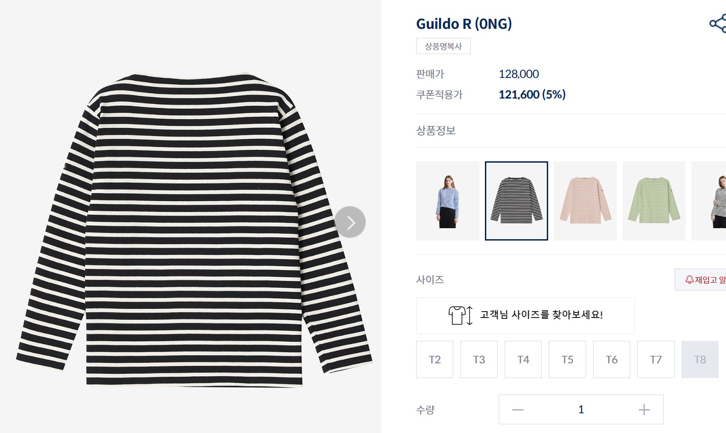Click the sold-out T8 size
The height and width of the screenshot is (433, 726).
(x=700, y=360)
